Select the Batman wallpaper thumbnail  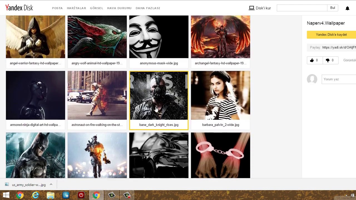[x=35, y=155]
